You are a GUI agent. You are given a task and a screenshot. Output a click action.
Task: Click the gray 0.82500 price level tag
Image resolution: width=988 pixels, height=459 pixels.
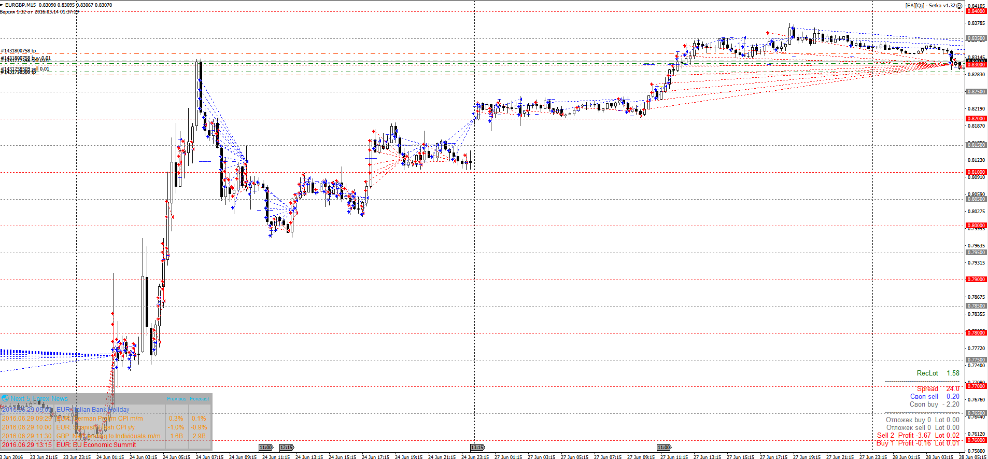[976, 92]
